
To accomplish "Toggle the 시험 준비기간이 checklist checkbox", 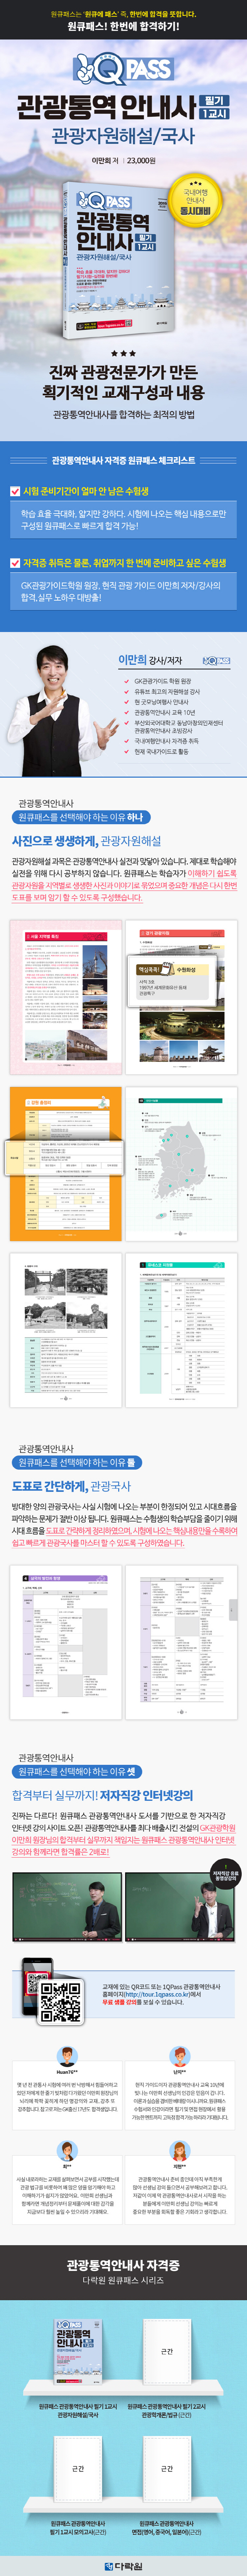I will click(15, 491).
